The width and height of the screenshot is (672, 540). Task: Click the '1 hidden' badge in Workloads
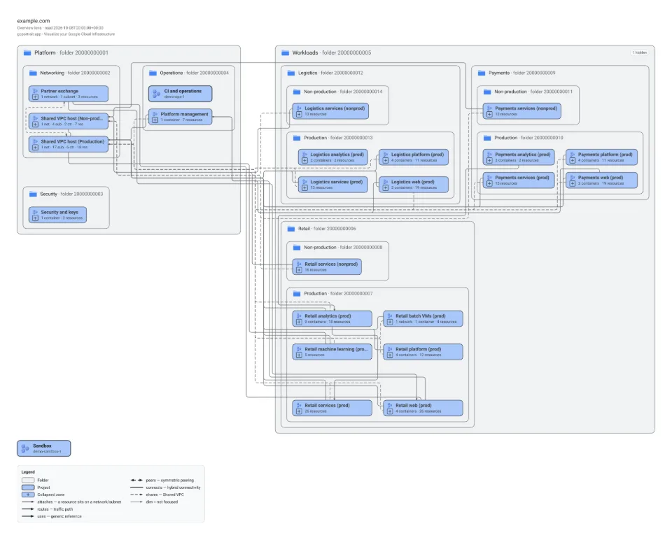click(640, 52)
